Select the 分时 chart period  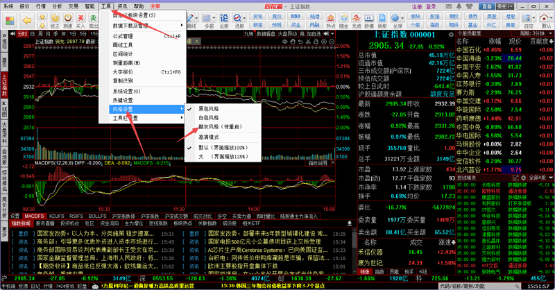22,33
